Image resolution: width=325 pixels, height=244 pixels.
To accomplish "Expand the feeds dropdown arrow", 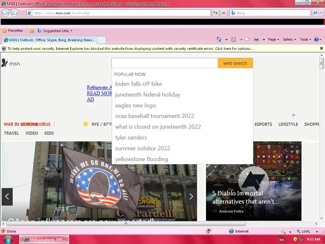I will [x=241, y=40].
